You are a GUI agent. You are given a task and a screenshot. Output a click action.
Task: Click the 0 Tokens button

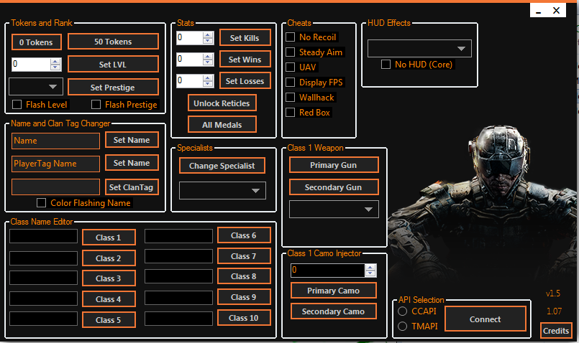[36, 42]
